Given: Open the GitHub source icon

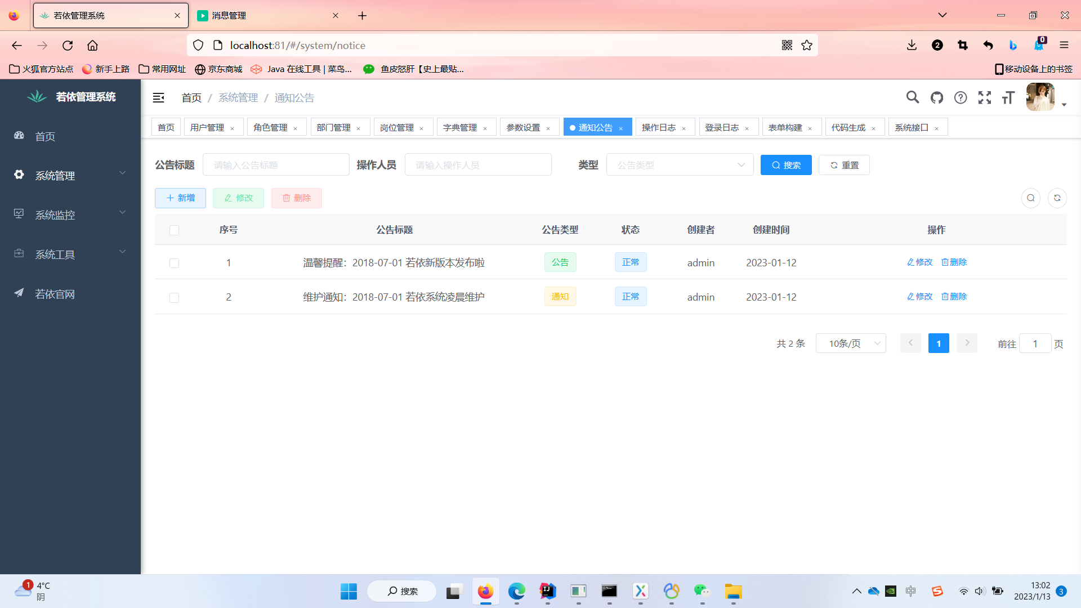Looking at the screenshot, I should pos(936,97).
